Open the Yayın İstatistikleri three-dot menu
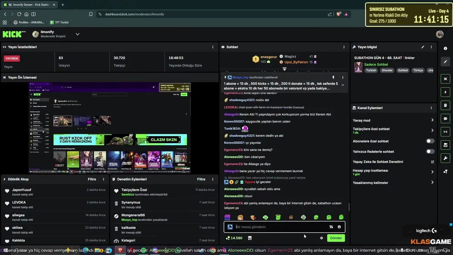The width and height of the screenshot is (453, 255). pyautogui.click(x=213, y=47)
